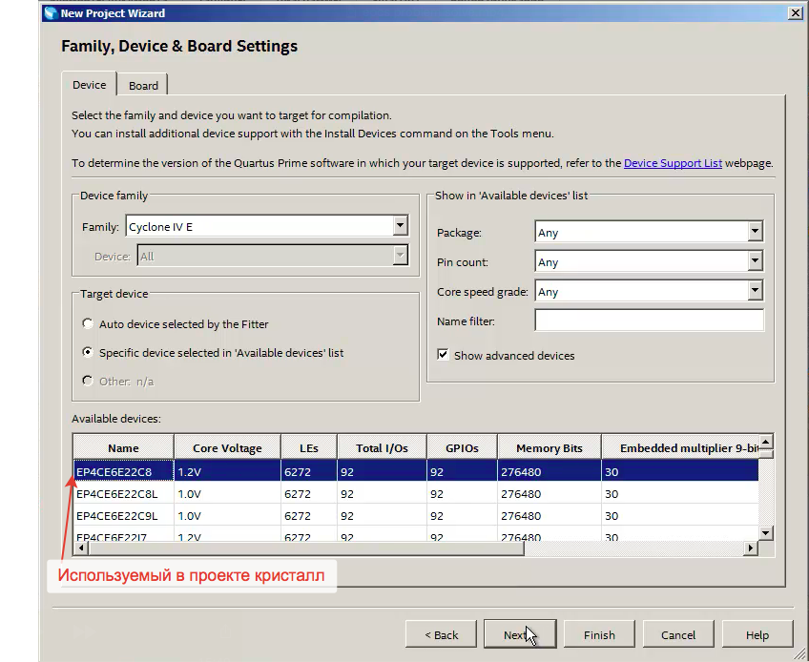Select device EP4CE6E22I7 row
The height and width of the screenshot is (662, 809).
point(416,535)
